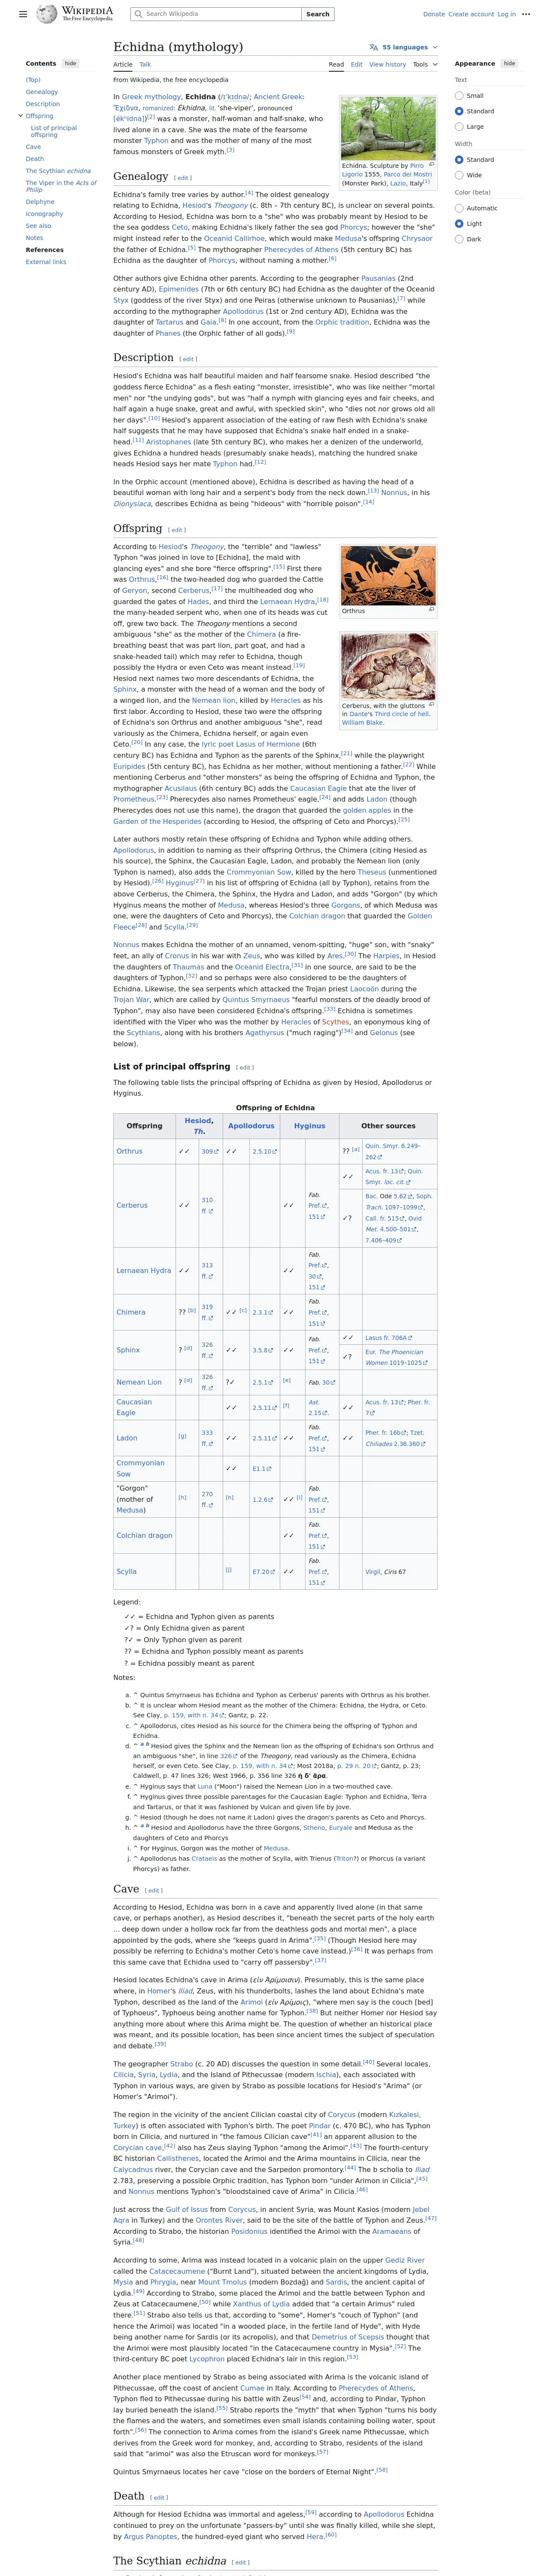
Task: Switch to the Article tab
Action: (x=123, y=64)
